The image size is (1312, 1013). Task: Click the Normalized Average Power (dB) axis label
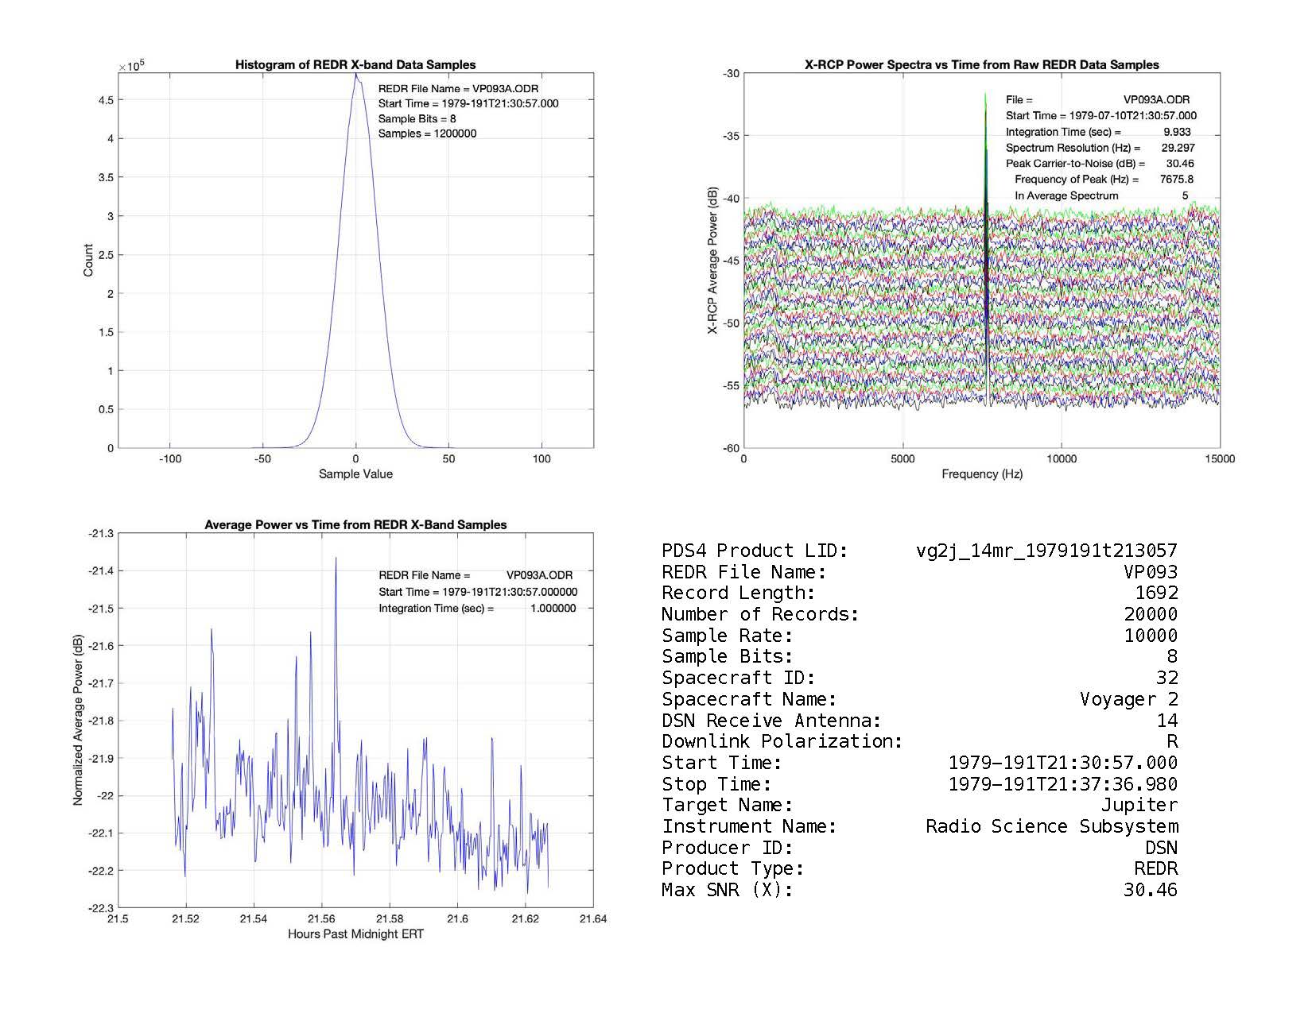coord(78,721)
